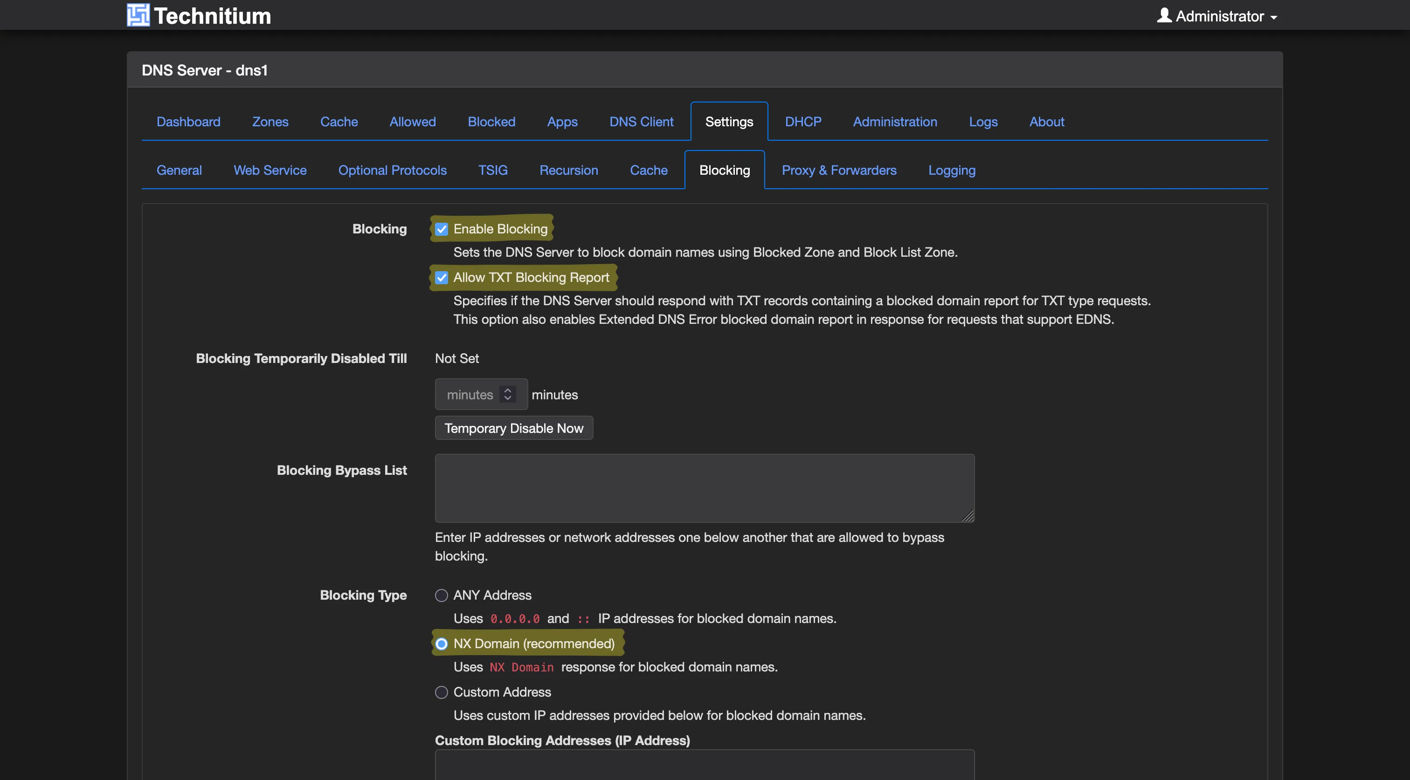Open Optional Protocols sub-tab
Screen dimensions: 1410x780
point(392,170)
